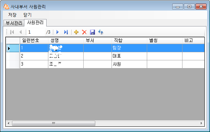Open the 닫기 menu
Screen dimensions: 210x132
pyautogui.click(x=28, y=15)
